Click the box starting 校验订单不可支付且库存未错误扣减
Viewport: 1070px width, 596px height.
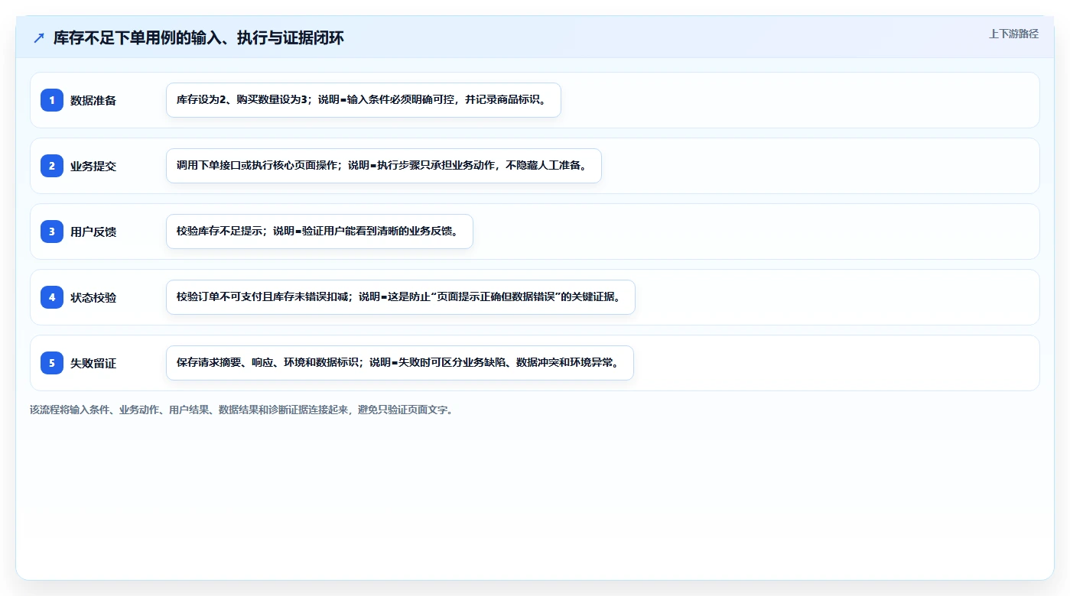point(401,297)
